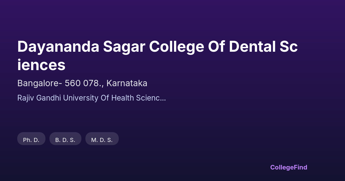
Task: Open the Rajiv Gandhi University affiliation text
Action: (91, 98)
